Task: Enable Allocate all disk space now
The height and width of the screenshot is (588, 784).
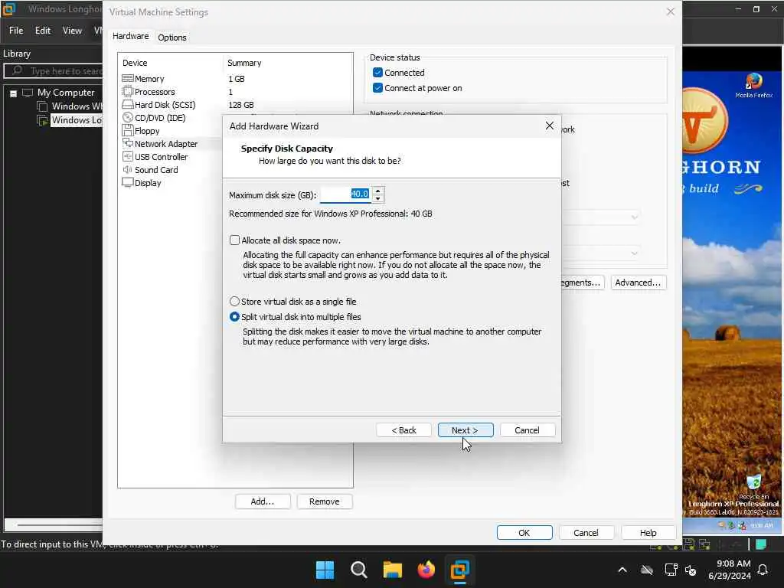Action: tap(234, 240)
